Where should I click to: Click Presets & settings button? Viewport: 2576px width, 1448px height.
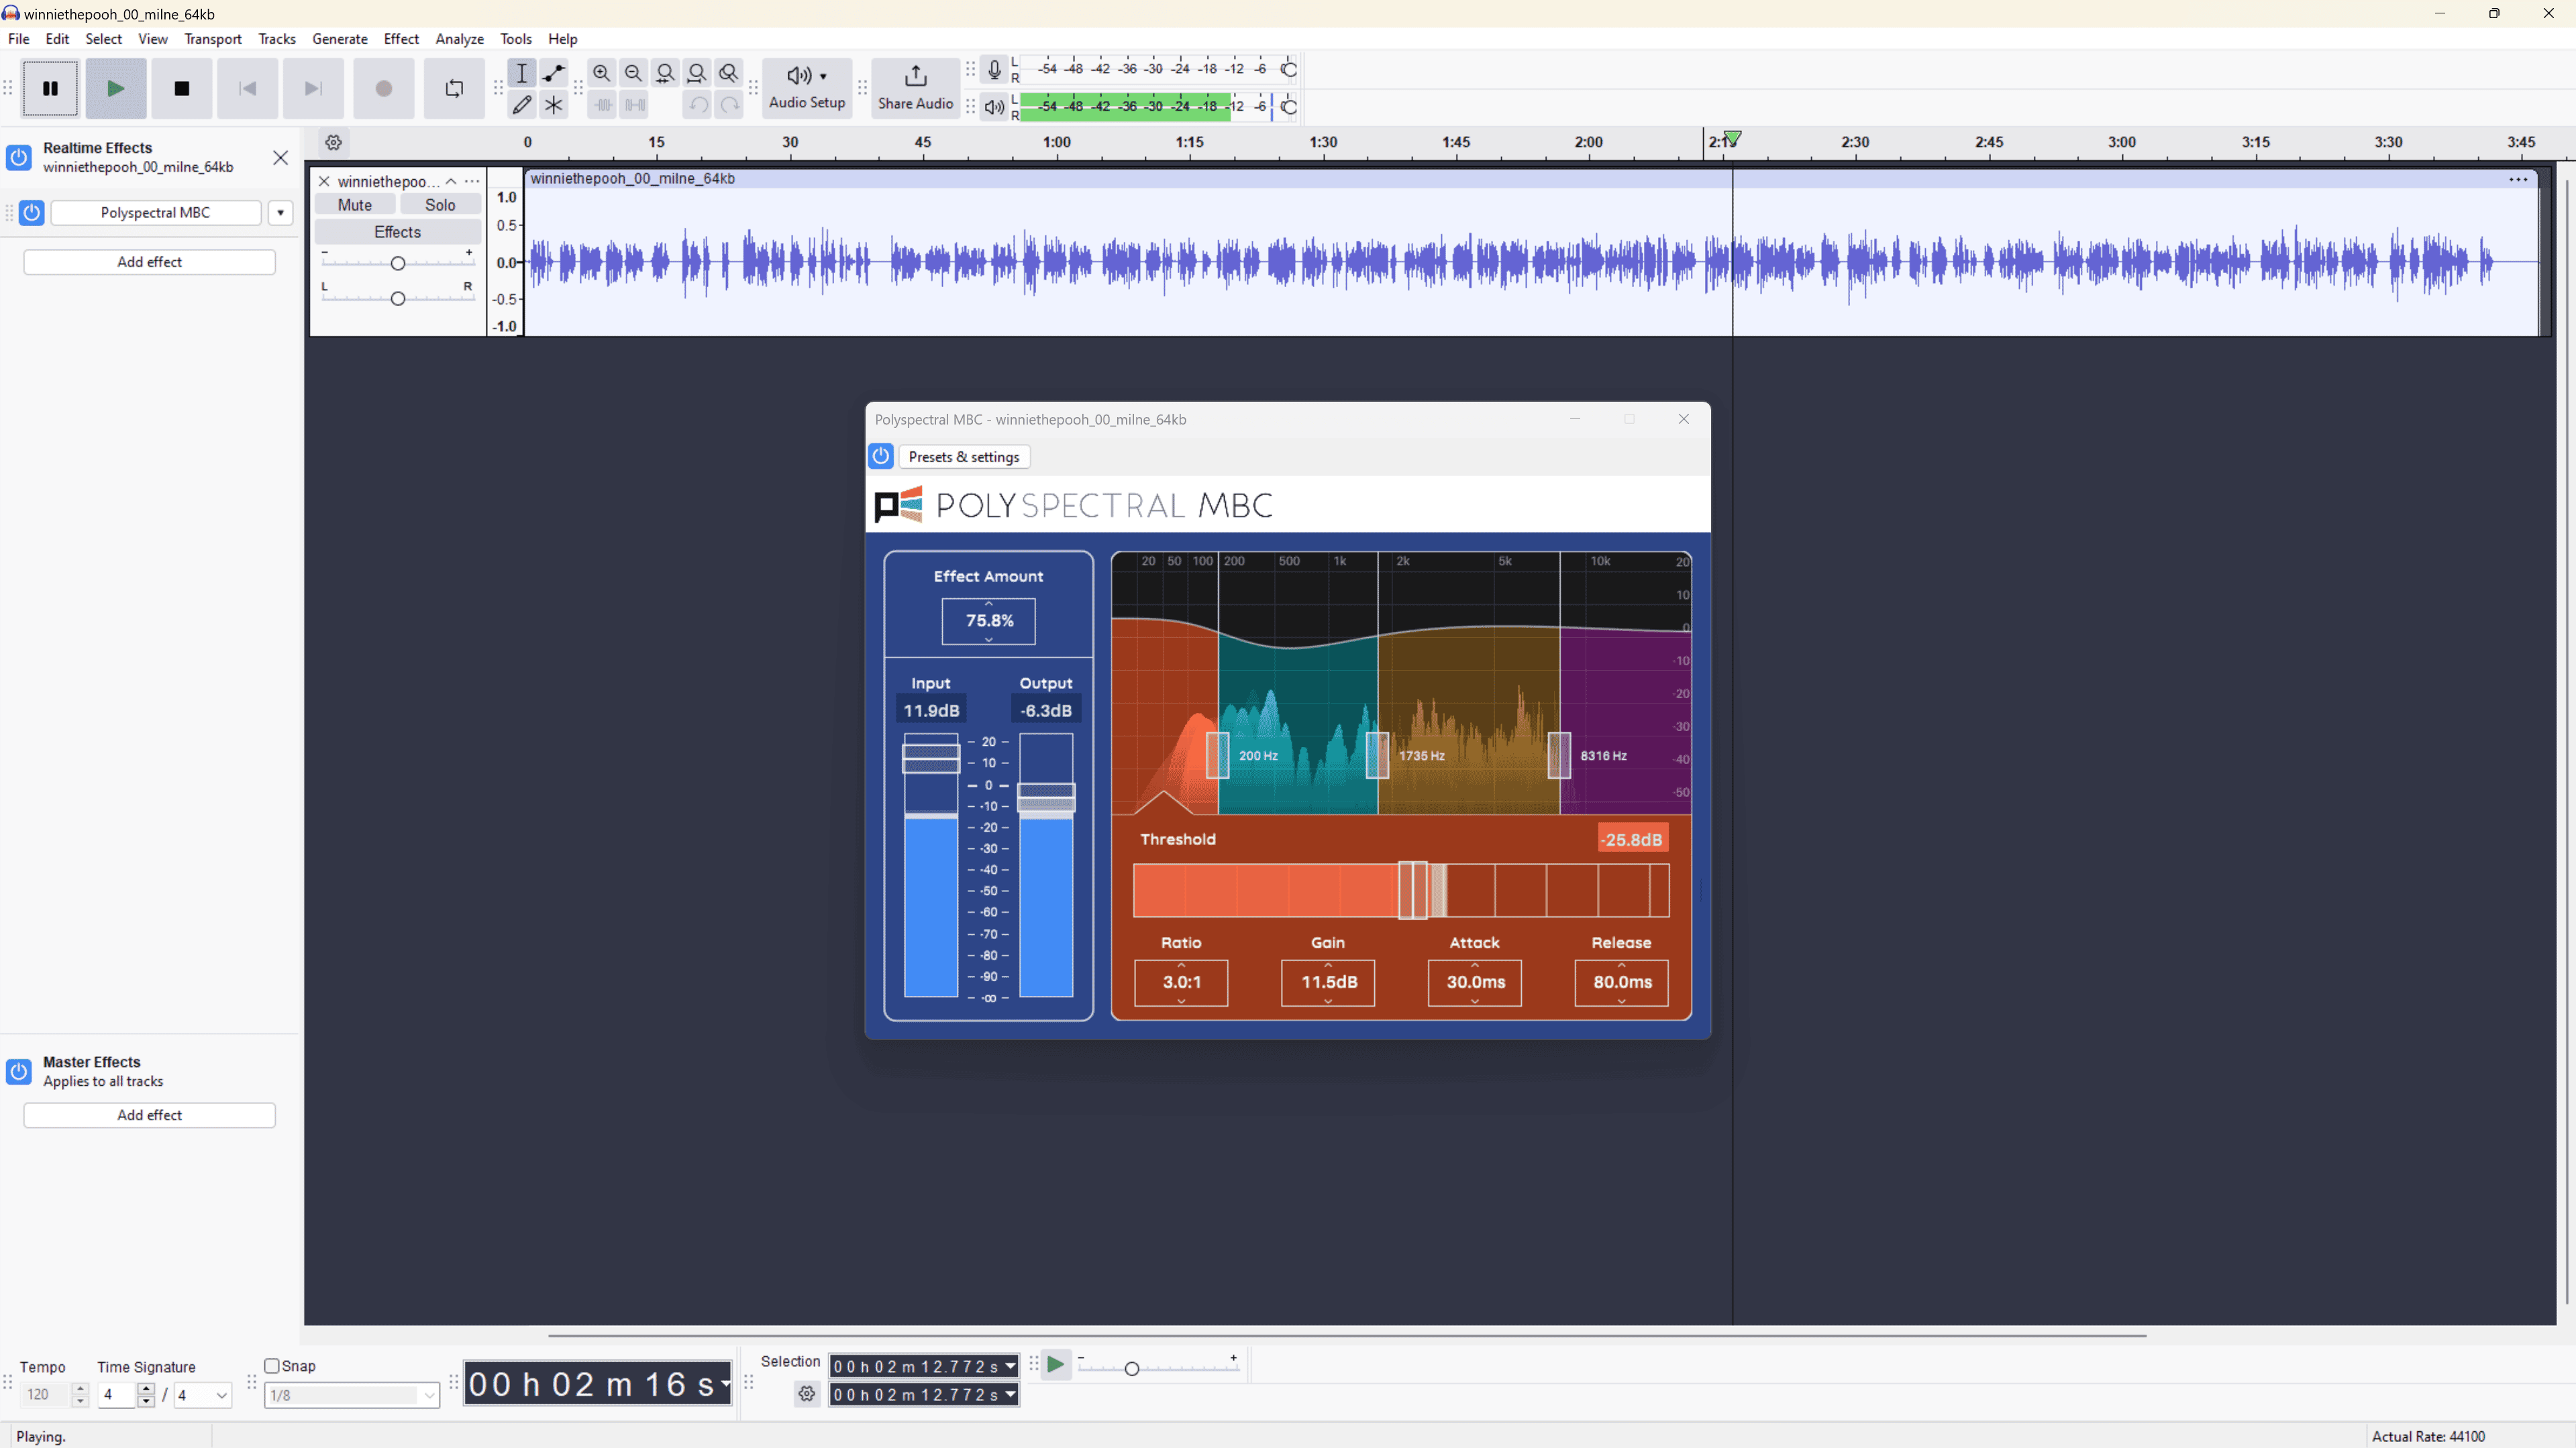click(x=964, y=457)
